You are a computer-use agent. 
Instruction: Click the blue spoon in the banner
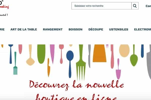click(70, 64)
